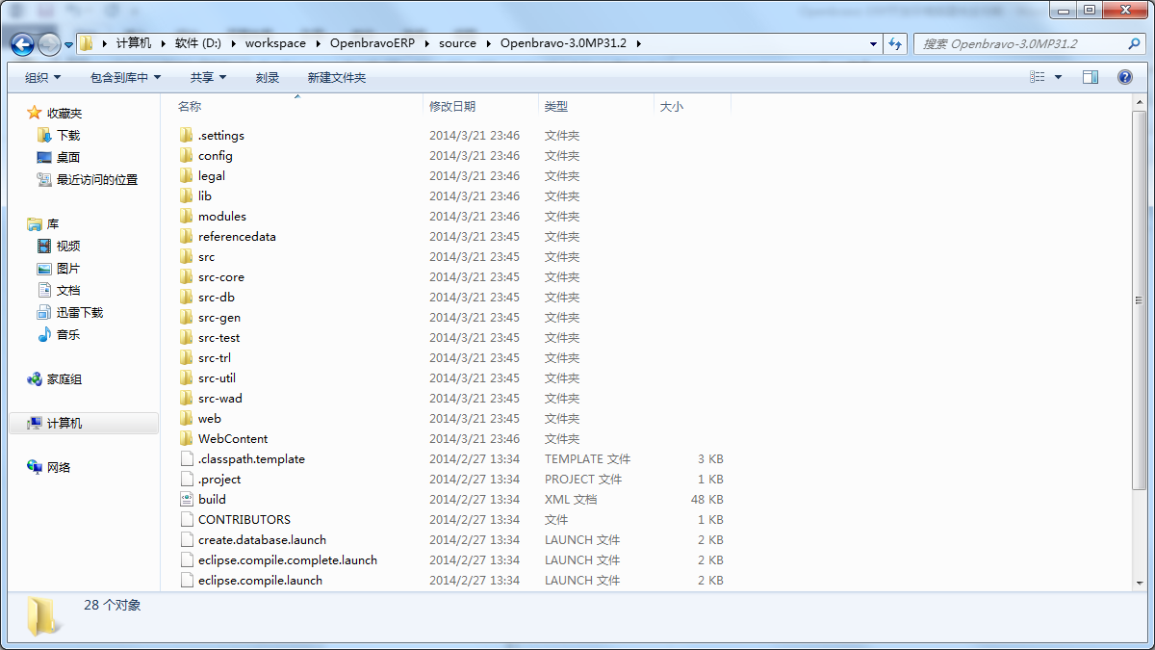Screen dimensions: 1155x650
Task: Select the legal folder icon
Action: click(x=187, y=175)
